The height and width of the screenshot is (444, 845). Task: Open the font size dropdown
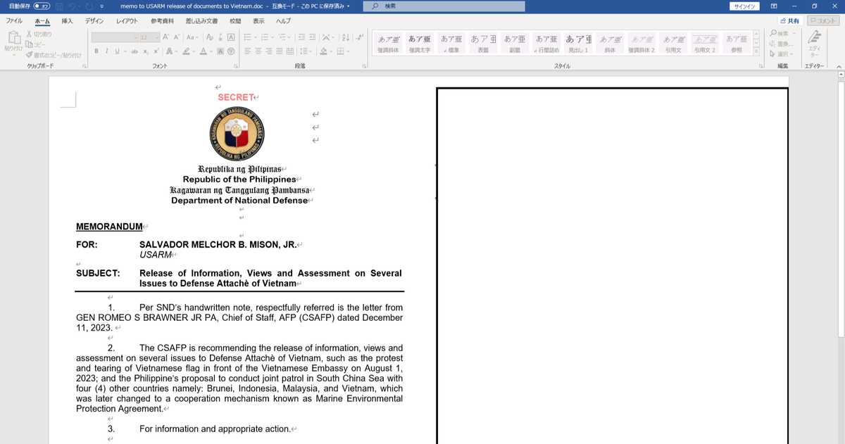click(x=156, y=37)
